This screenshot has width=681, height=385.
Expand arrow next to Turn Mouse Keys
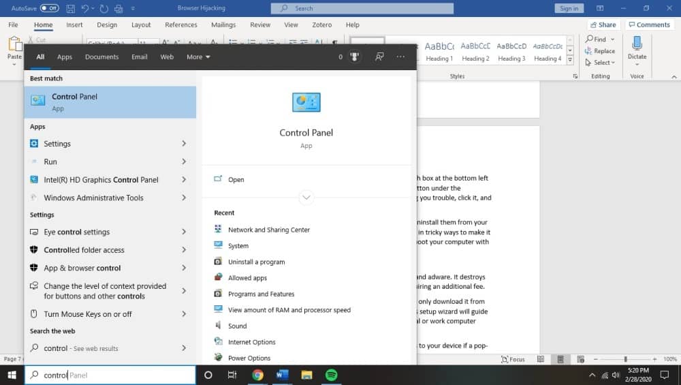(184, 313)
